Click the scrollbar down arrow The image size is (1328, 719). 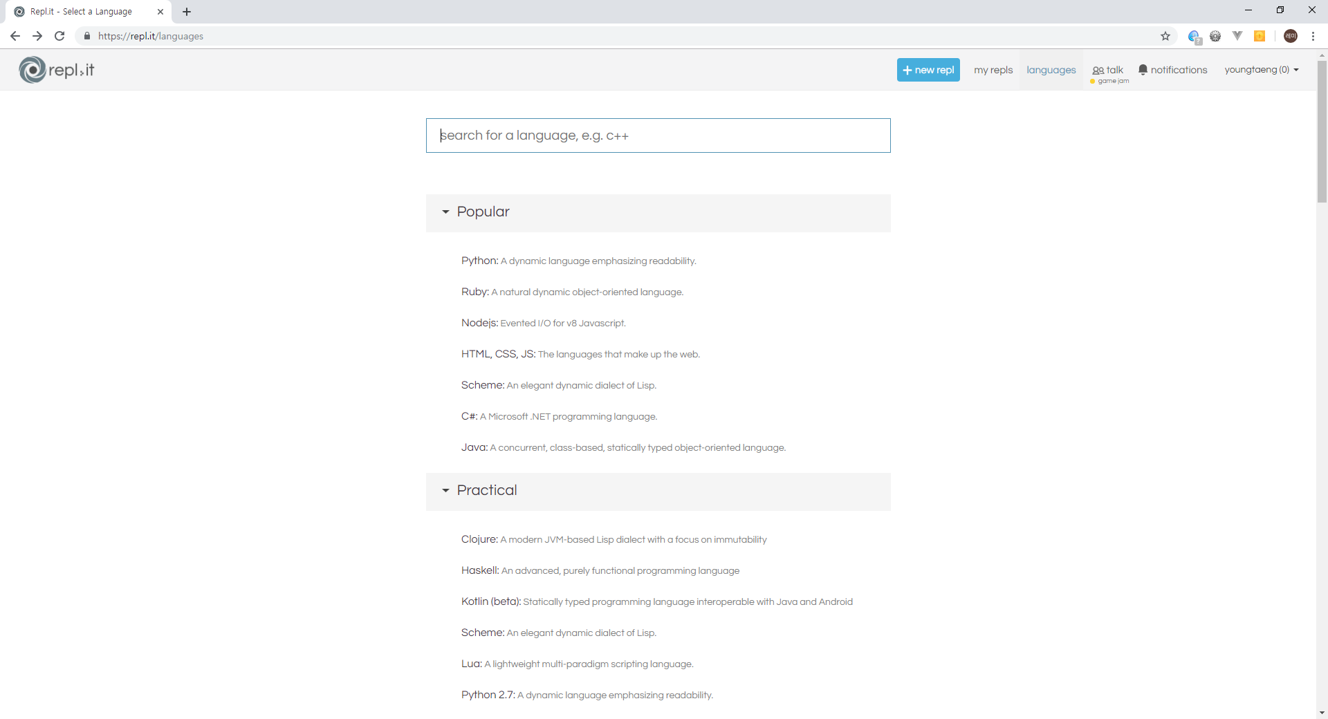(1322, 713)
